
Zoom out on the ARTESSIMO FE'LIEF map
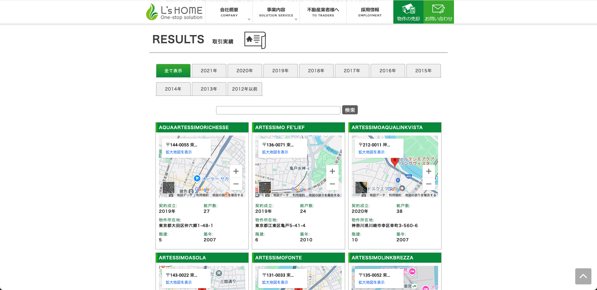pyautogui.click(x=332, y=184)
